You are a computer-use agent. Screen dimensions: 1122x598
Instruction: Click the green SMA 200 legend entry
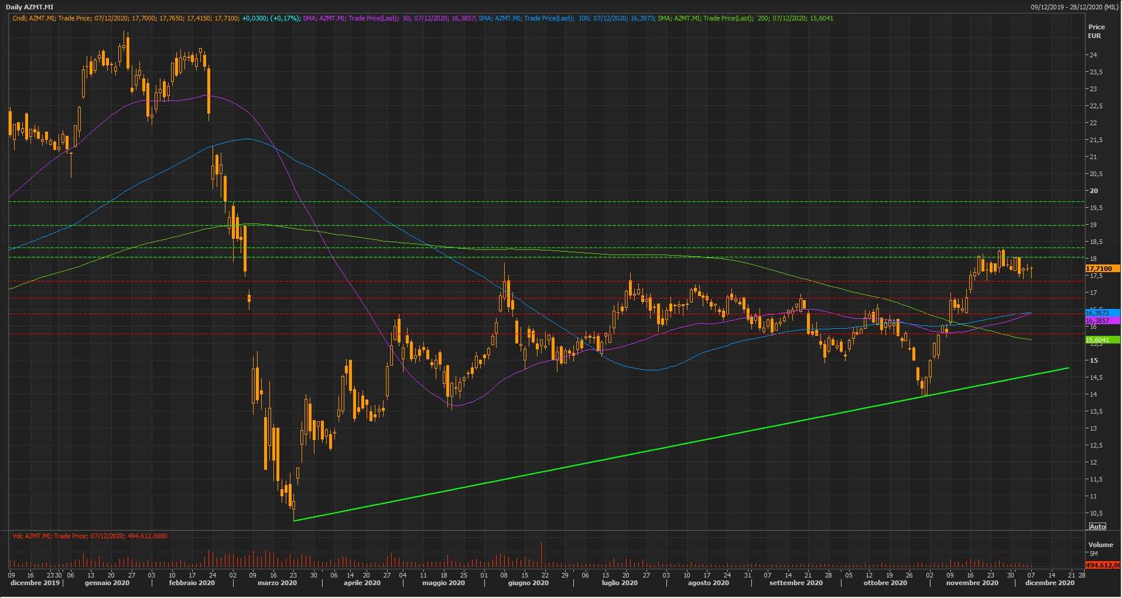745,18
